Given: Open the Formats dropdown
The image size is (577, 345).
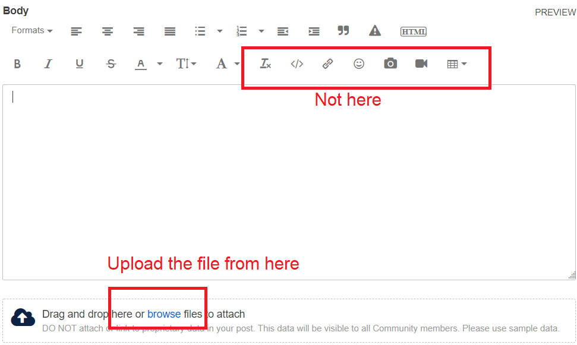Looking at the screenshot, I should [x=31, y=30].
